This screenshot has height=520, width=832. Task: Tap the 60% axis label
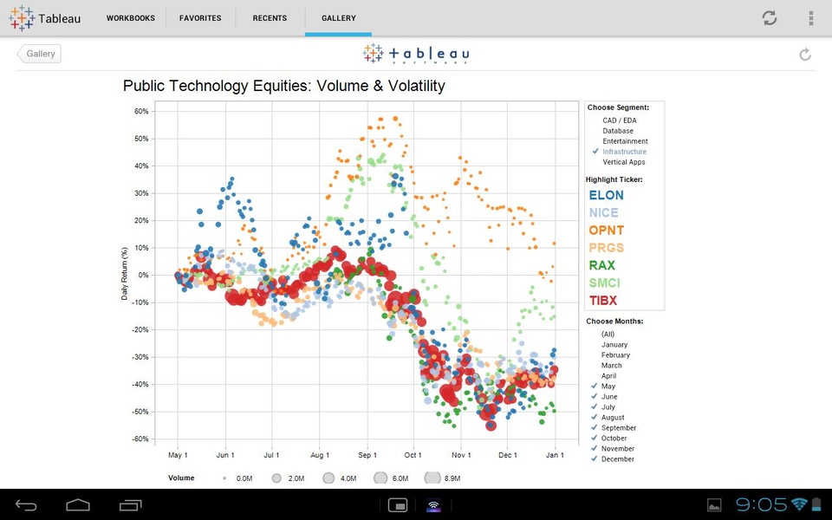(x=141, y=112)
